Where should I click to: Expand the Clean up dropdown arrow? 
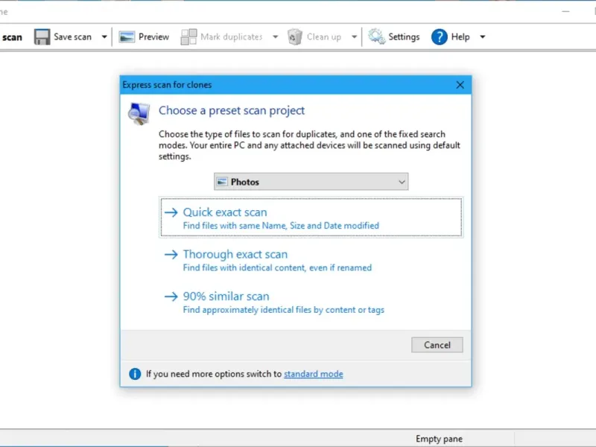(x=354, y=37)
